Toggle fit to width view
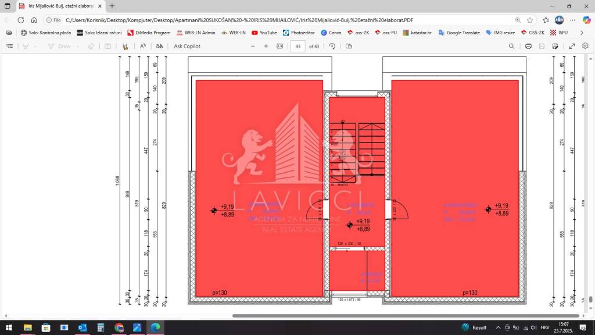Viewport: 595px width, 335px height. tap(279, 47)
